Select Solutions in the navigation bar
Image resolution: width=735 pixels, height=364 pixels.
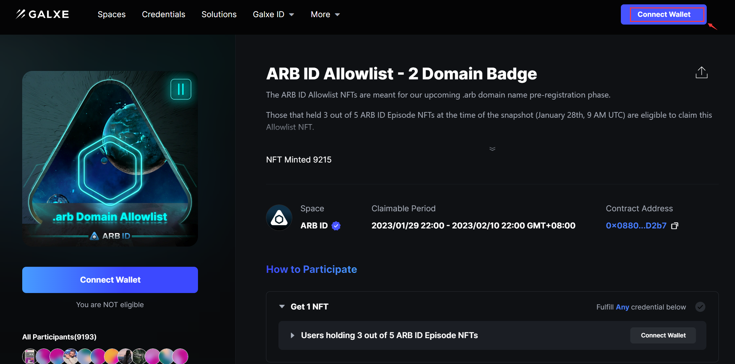pyautogui.click(x=219, y=14)
